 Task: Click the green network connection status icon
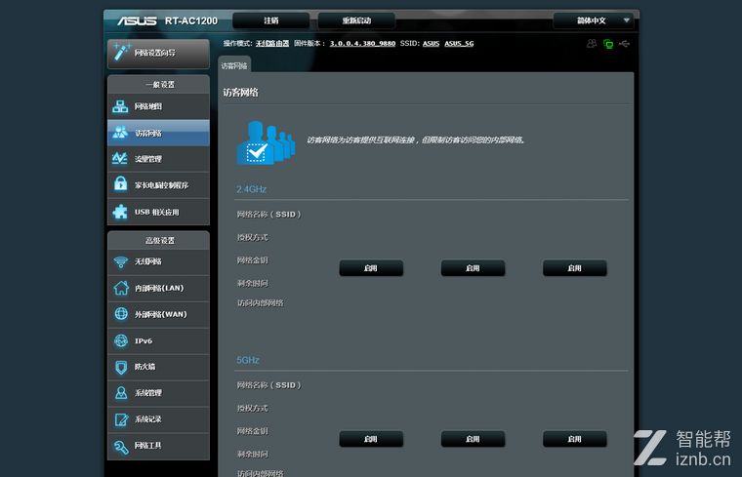(608, 44)
